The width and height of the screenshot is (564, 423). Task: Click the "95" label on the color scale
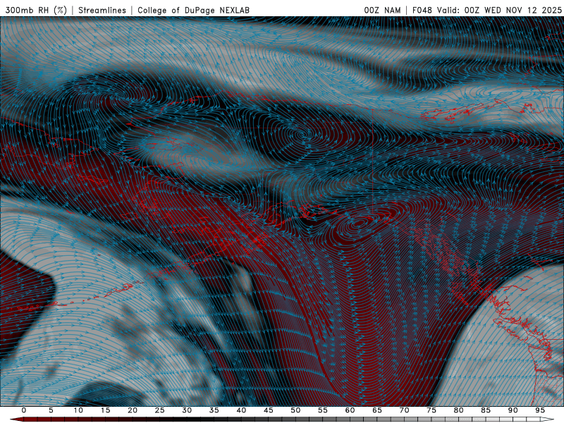click(x=540, y=410)
